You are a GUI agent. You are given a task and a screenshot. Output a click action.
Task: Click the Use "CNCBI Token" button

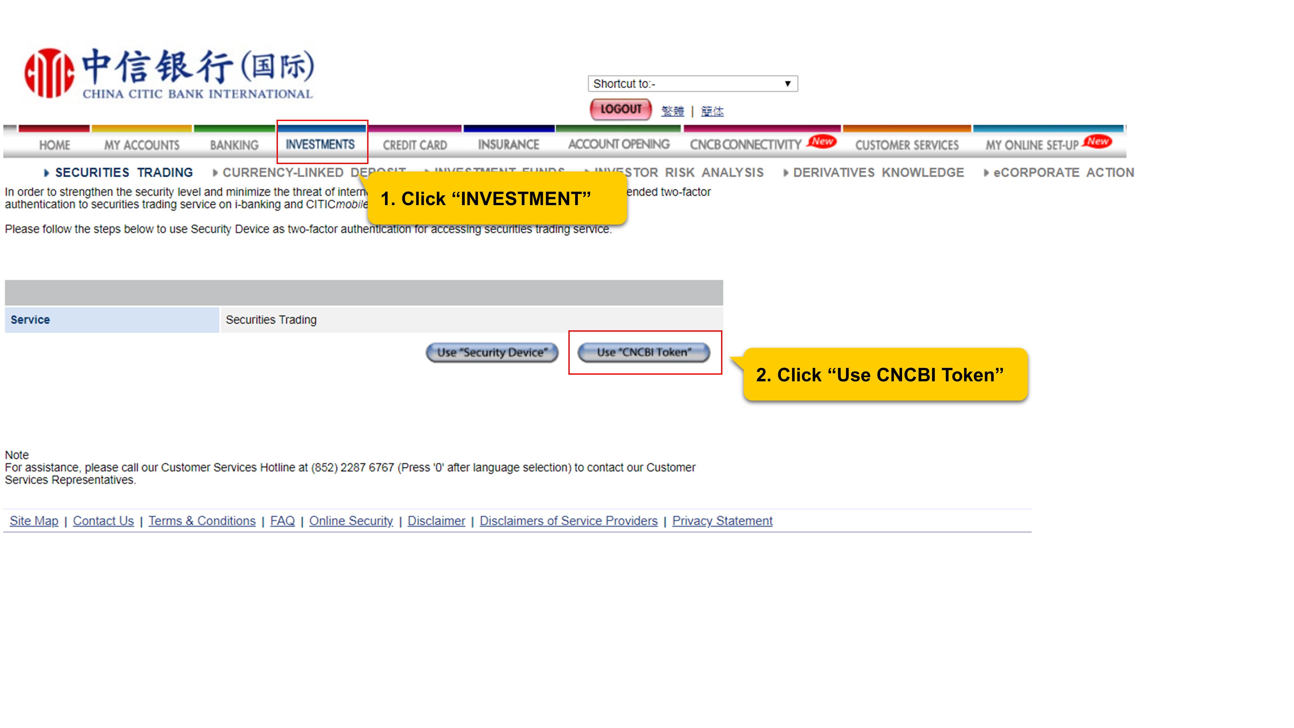tap(644, 352)
